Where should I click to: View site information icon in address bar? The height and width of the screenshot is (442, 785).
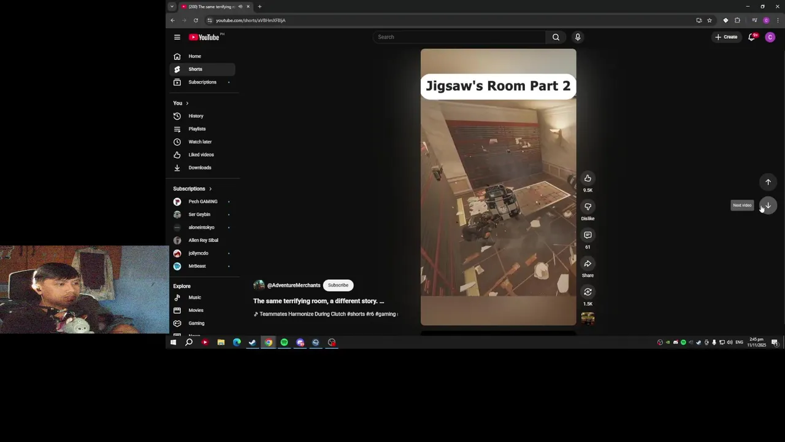210,20
